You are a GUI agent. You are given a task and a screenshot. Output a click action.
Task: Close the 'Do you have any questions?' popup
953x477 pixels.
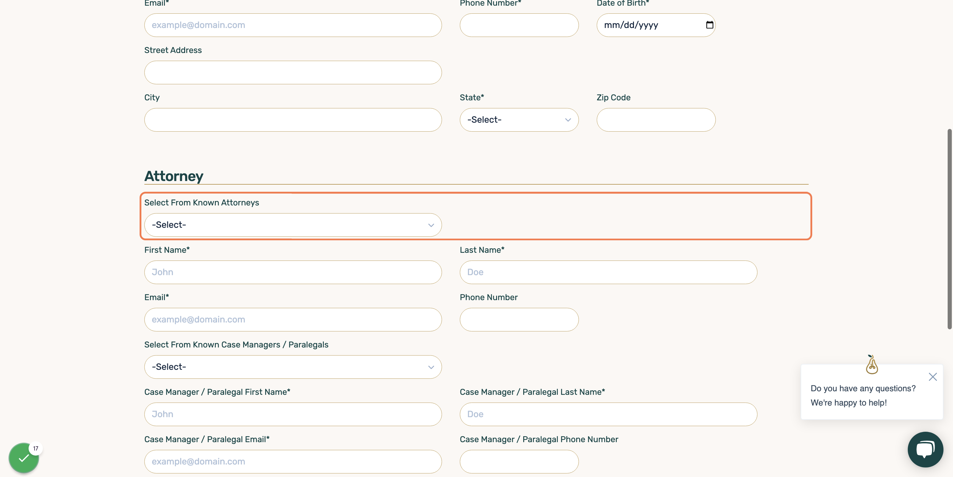[x=932, y=377]
